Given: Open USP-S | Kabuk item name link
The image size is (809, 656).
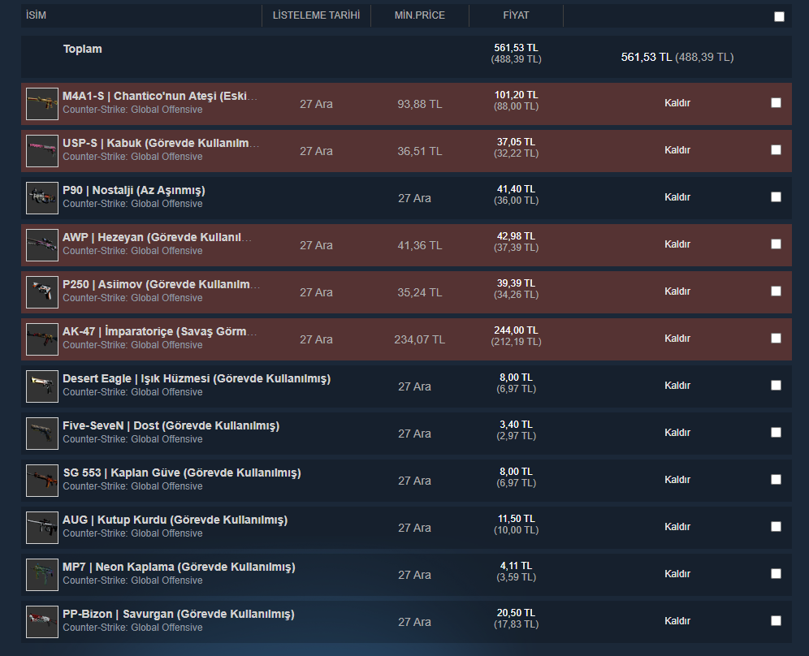Looking at the screenshot, I should [x=161, y=143].
